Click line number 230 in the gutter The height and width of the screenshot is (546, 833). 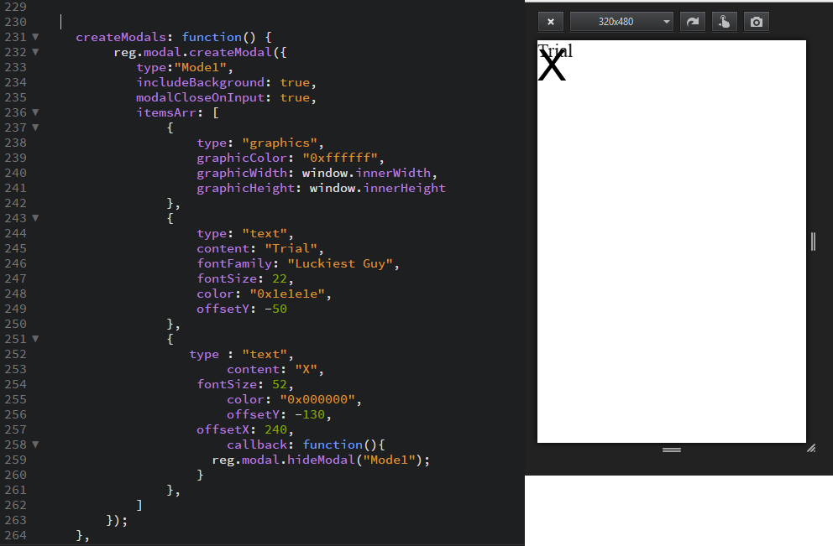click(x=15, y=22)
